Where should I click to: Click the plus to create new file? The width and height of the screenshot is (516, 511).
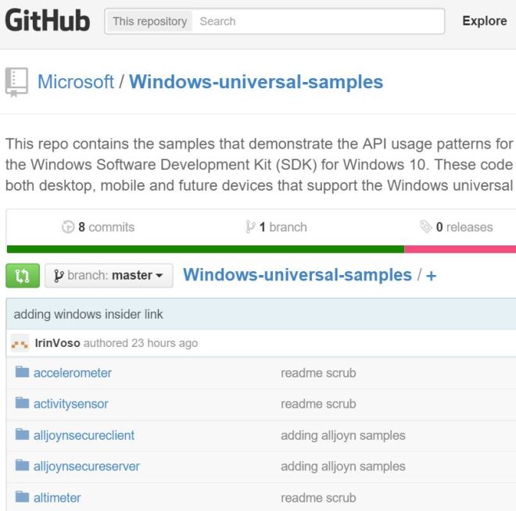point(431,275)
